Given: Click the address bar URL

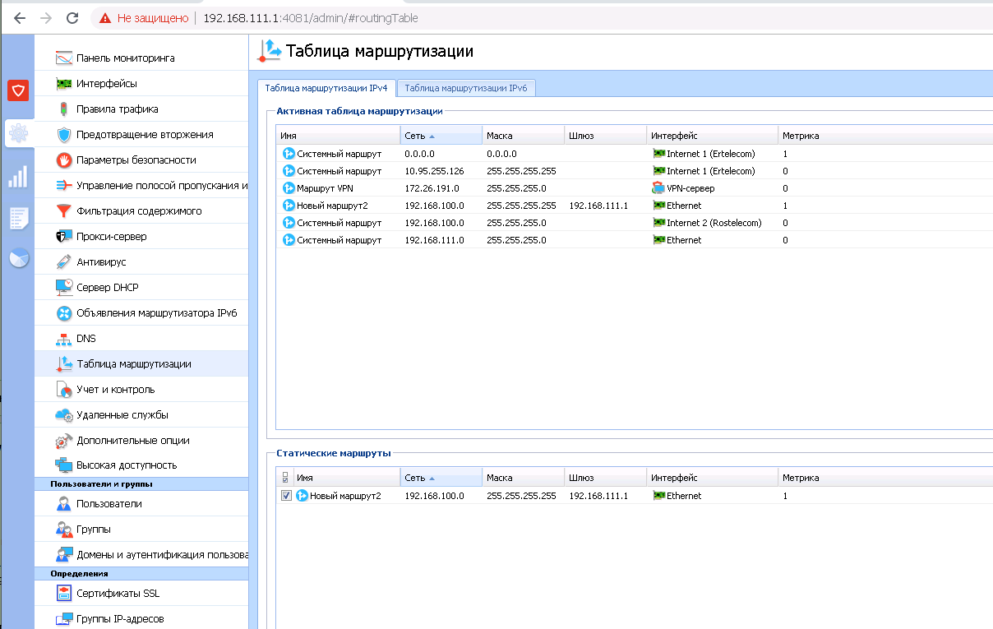Looking at the screenshot, I should click(x=312, y=17).
